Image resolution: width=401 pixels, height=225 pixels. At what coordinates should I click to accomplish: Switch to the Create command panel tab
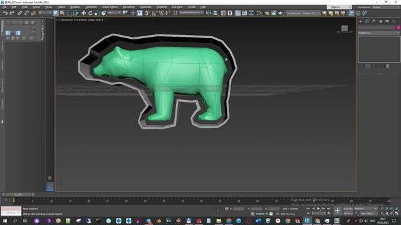tap(361, 21)
